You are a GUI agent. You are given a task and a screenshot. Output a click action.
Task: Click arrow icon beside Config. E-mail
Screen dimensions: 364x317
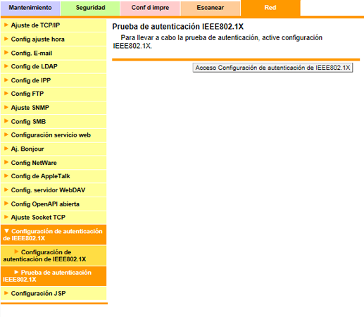(x=6, y=52)
